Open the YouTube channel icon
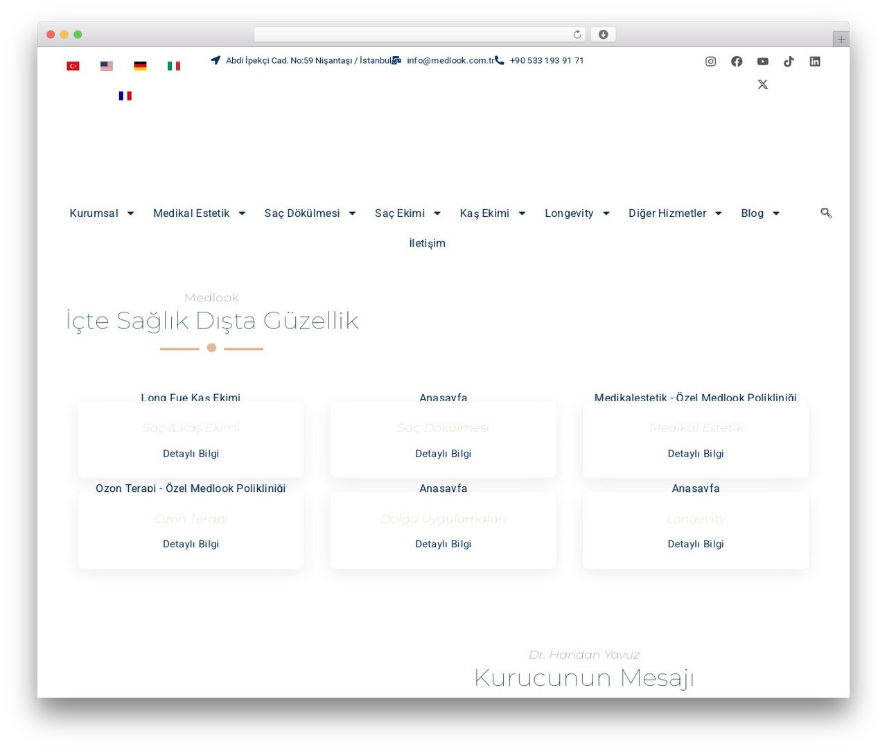 click(763, 62)
